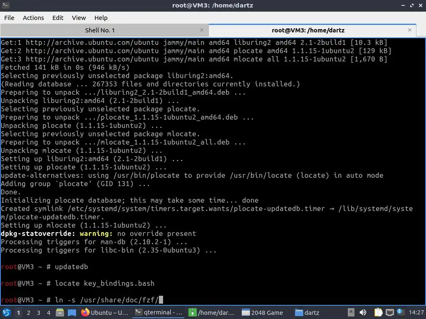Viewport: 426px width, 319px height.
Task: Click 'Setting up mlocate (1.1.15-1ubuntu2)' line
Action: (84, 226)
